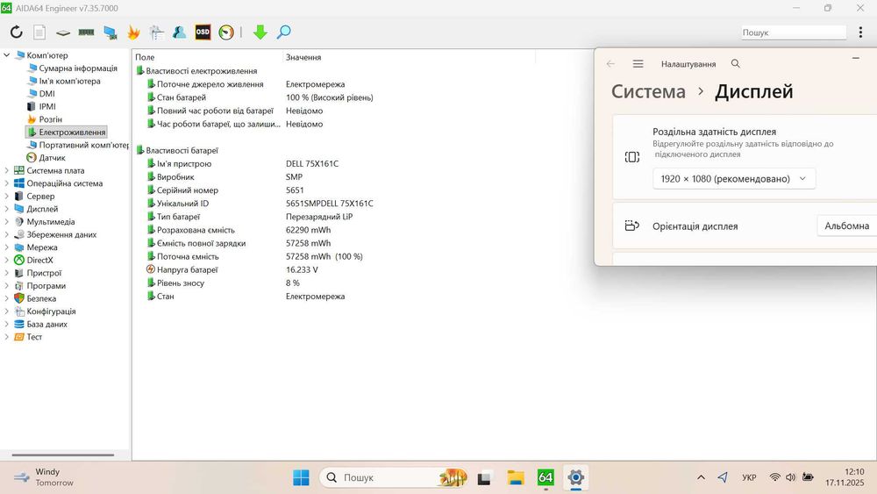877x494 pixels.
Task: Open the sensor gauge toolbar icon
Action: point(226,32)
